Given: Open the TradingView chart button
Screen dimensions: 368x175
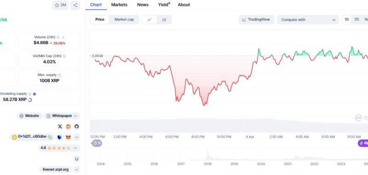Looking at the screenshot, I should [256, 19].
